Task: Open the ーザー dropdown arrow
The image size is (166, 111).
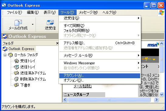Action: pos(154,59)
